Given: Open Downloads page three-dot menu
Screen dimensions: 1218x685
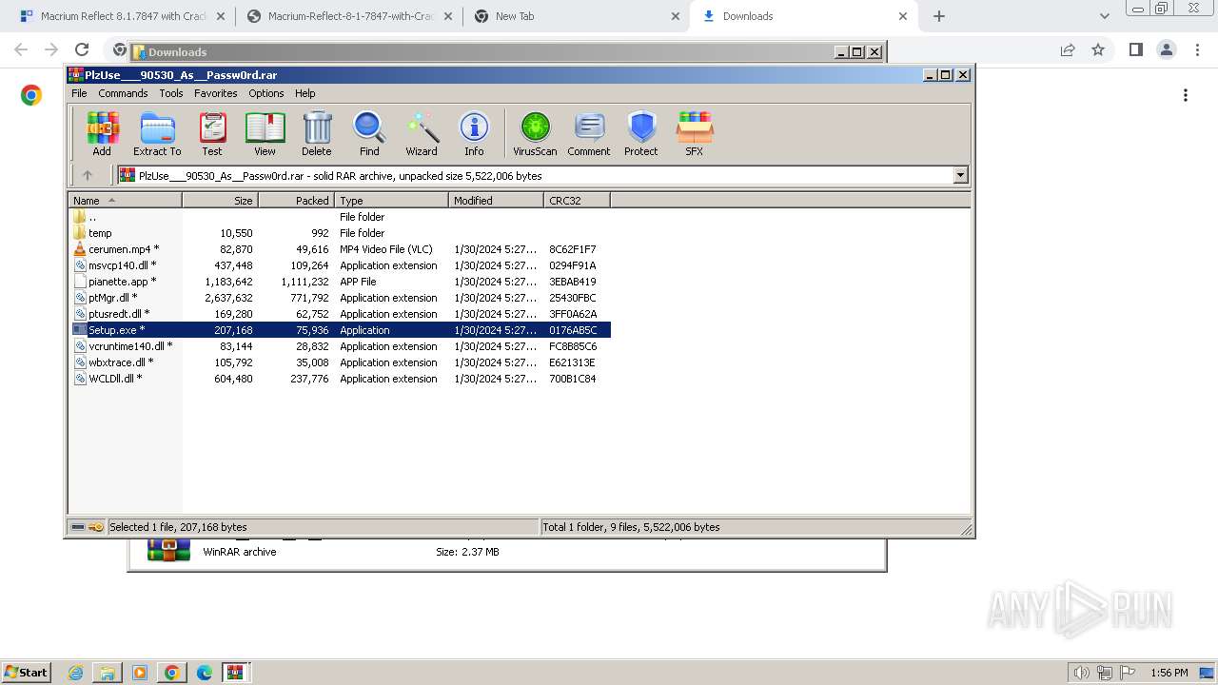Looking at the screenshot, I should click(x=1186, y=95).
